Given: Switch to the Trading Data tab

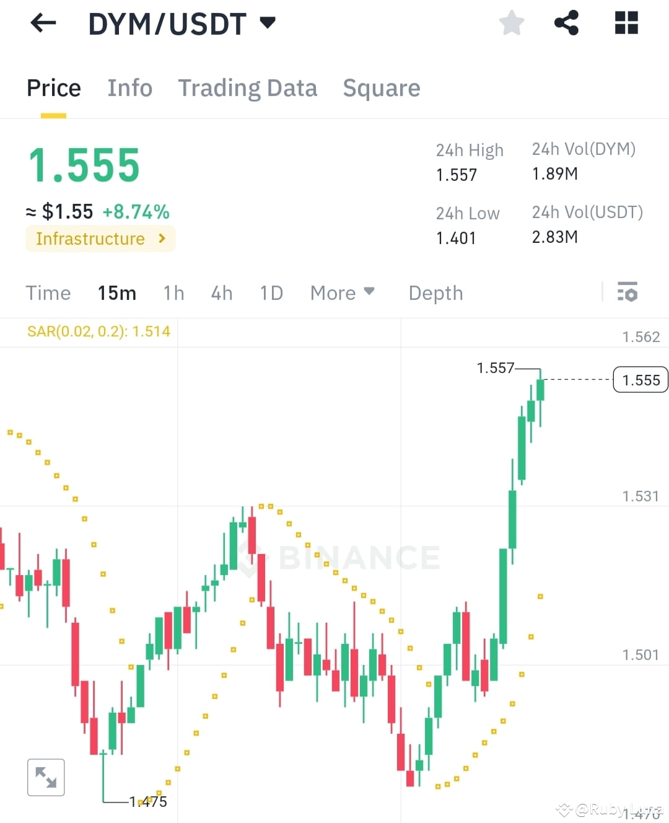Looking at the screenshot, I should click(248, 88).
